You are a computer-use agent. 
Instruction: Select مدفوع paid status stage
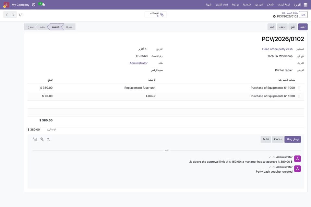click(30, 27)
